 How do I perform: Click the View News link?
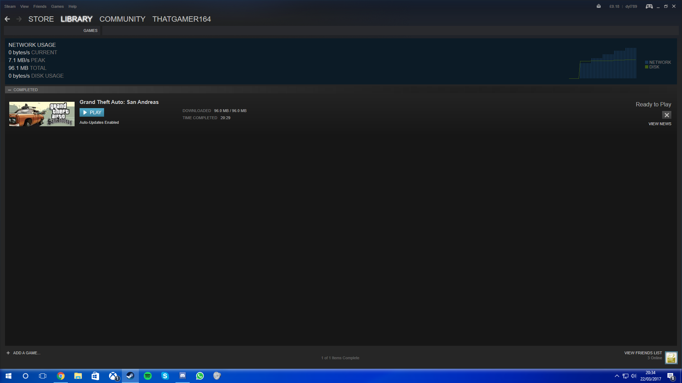660,124
